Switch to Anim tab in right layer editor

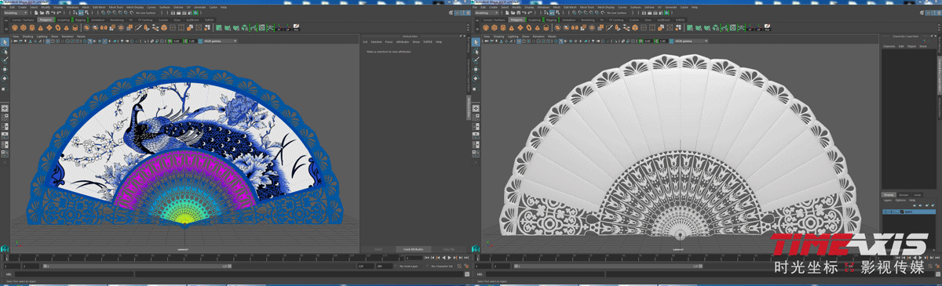tap(918, 195)
